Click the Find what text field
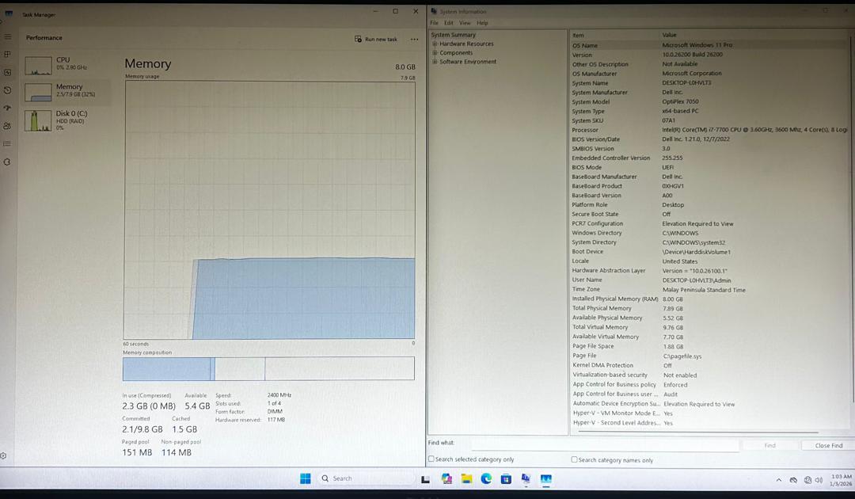The width and height of the screenshot is (855, 499). 594,445
